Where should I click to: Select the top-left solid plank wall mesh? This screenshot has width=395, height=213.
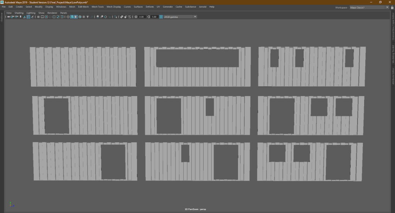83,67
